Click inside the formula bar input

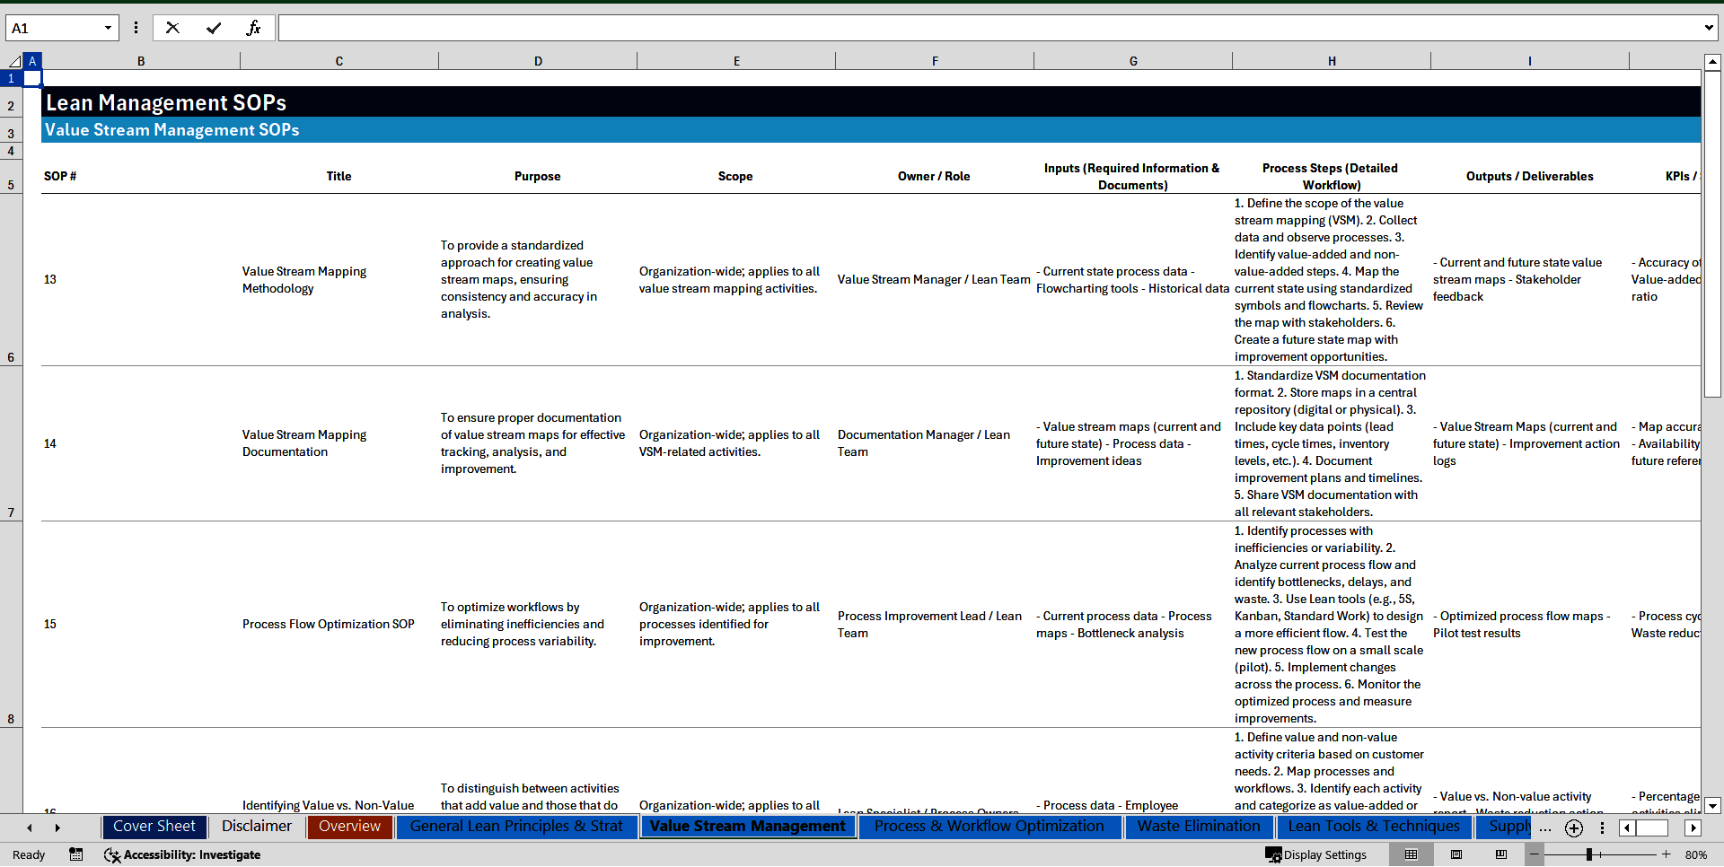pyautogui.click(x=988, y=28)
